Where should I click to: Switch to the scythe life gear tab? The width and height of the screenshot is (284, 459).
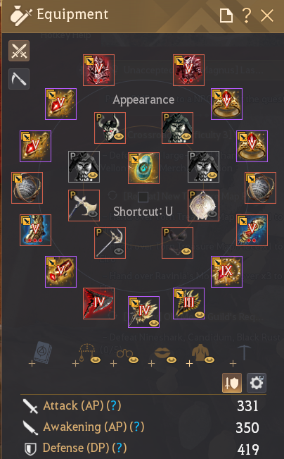[x=19, y=79]
